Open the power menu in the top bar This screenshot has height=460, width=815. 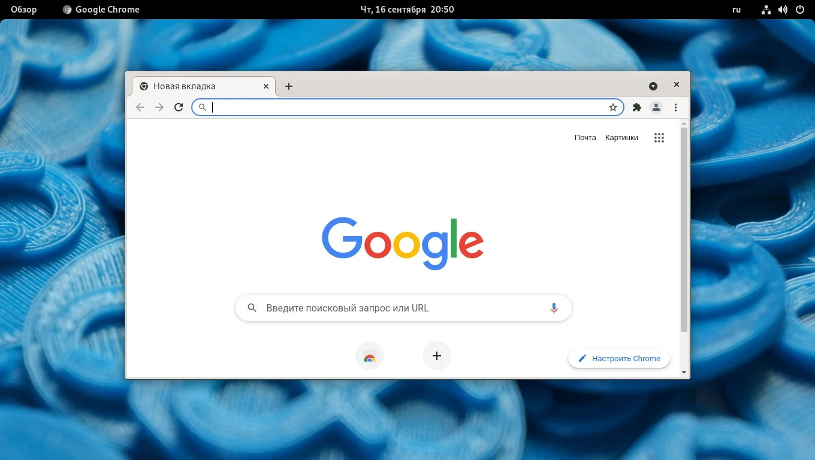pos(799,9)
